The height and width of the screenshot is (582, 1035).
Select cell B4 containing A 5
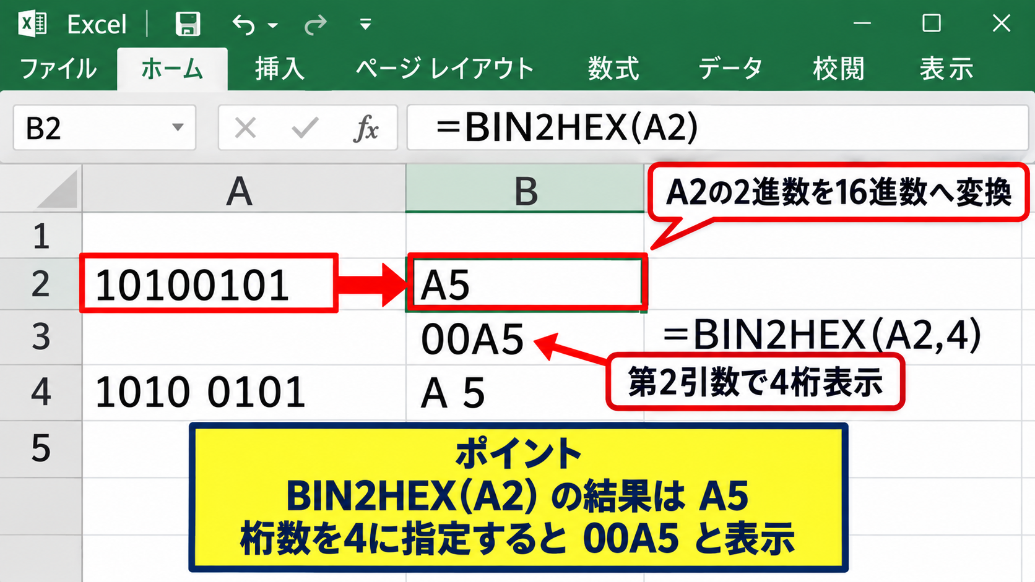pos(525,393)
